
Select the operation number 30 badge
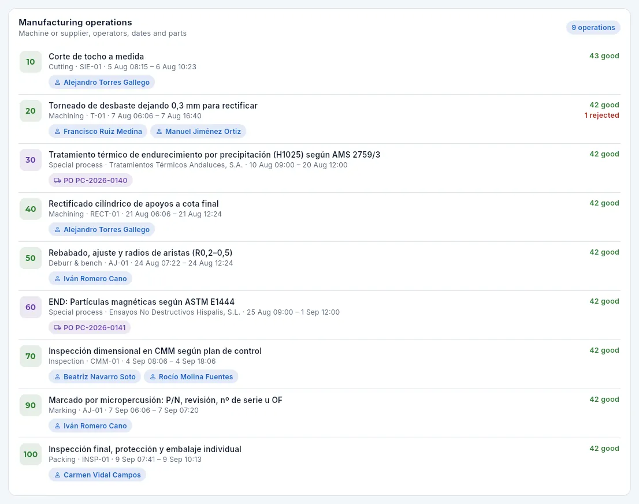tap(31, 160)
